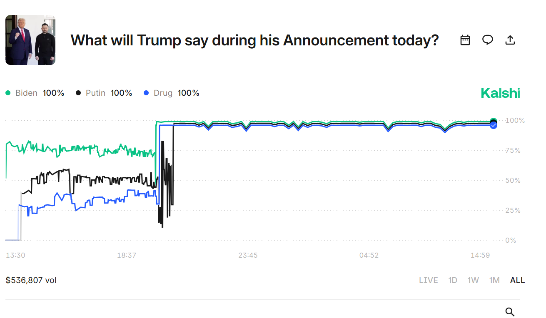Viewport: 546px width, 318px height.
Task: Click the Kalshi logo
Action: pyautogui.click(x=500, y=93)
